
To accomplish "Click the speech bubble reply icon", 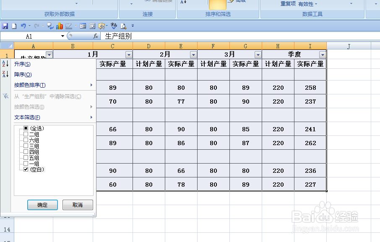I will (50, 26).
